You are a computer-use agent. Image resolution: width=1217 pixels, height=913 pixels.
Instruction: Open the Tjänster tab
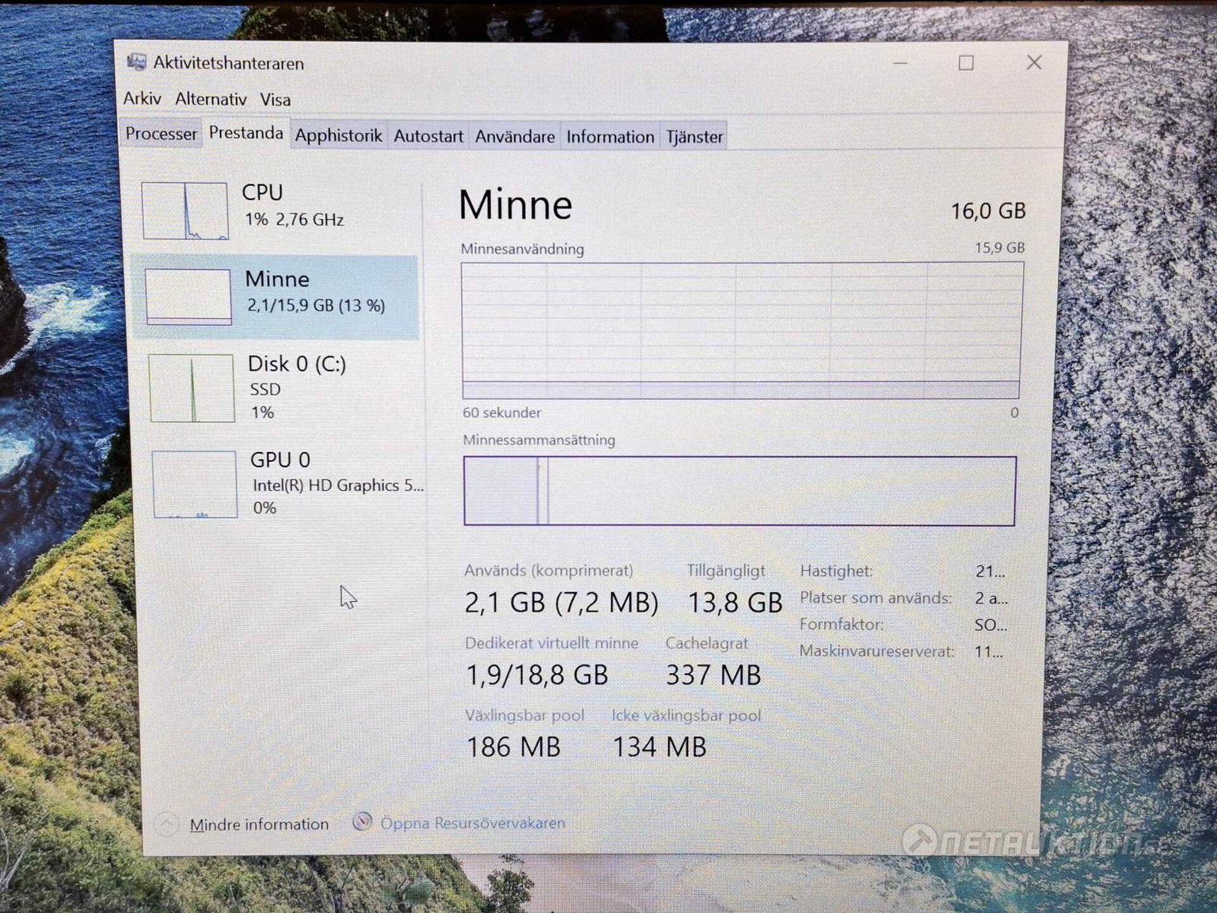point(694,136)
